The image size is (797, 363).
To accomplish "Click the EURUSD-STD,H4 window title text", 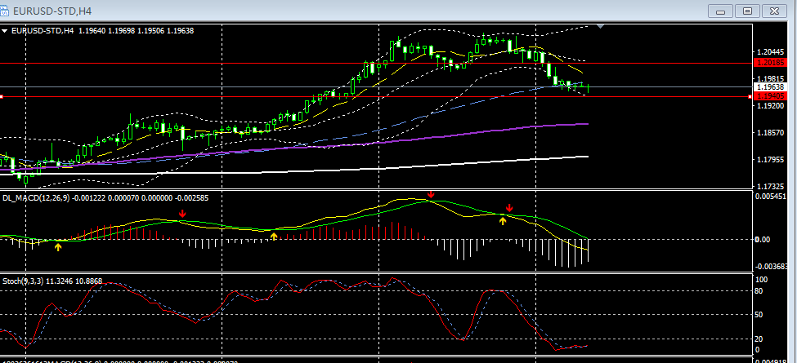I will point(46,9).
